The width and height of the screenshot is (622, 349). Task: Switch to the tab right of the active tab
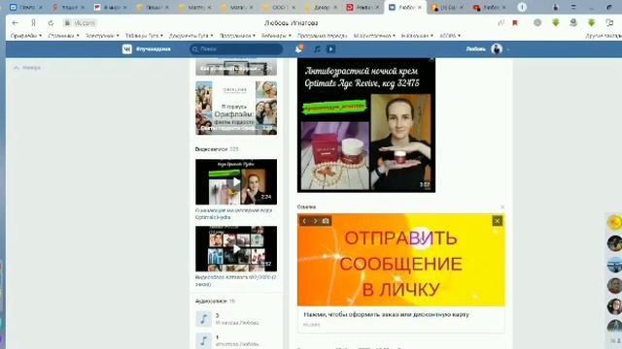tap(447, 8)
